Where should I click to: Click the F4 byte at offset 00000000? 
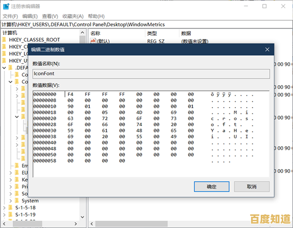70,94
